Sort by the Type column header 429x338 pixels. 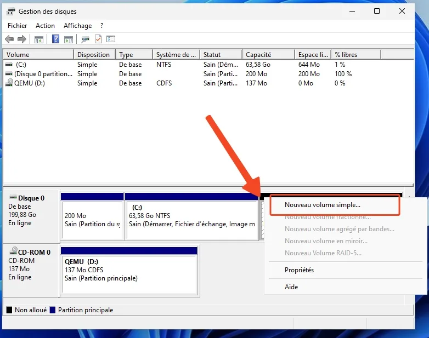click(x=134, y=55)
